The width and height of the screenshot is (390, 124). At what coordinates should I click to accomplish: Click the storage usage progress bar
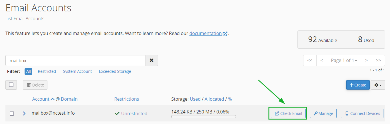pyautogui.click(x=204, y=117)
